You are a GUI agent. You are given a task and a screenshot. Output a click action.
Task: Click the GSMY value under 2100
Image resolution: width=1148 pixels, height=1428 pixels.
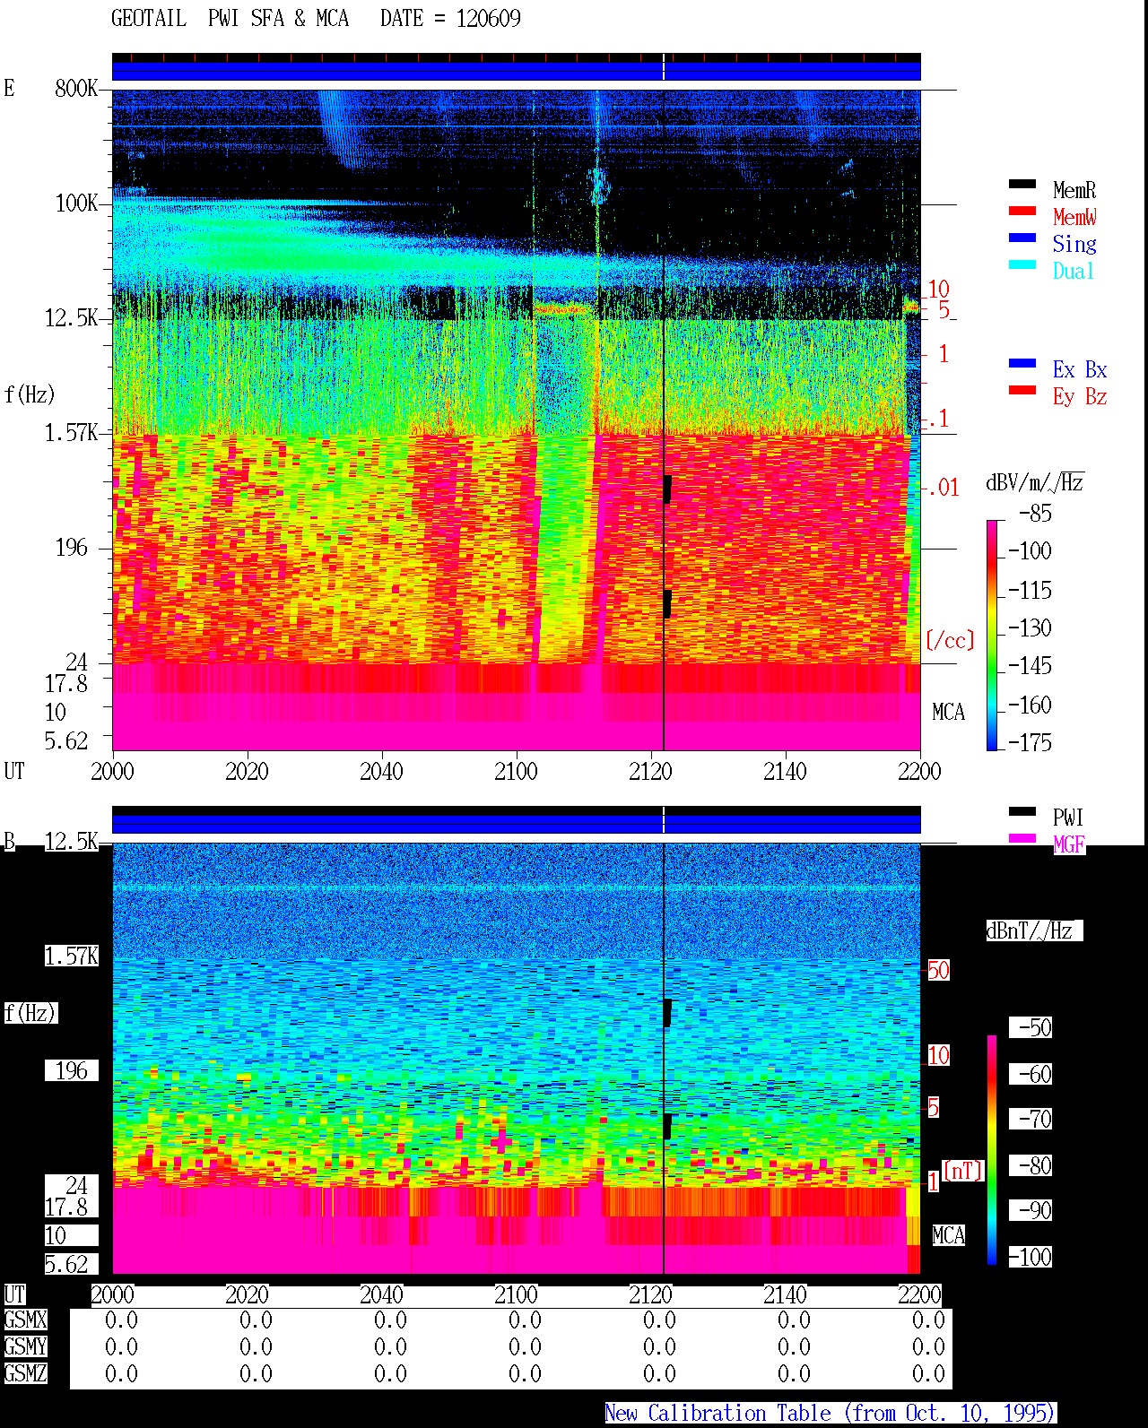click(x=525, y=1346)
